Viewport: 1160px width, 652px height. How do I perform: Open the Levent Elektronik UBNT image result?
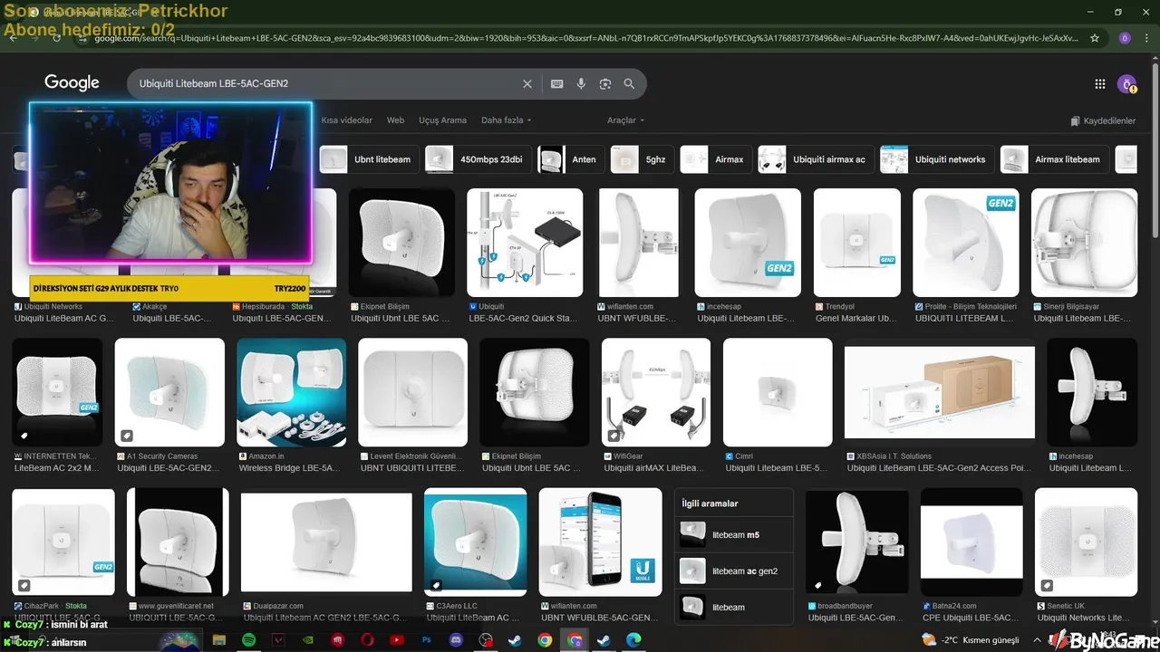tap(412, 392)
